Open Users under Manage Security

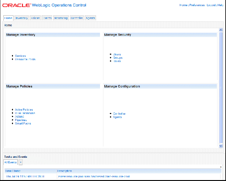117,54
